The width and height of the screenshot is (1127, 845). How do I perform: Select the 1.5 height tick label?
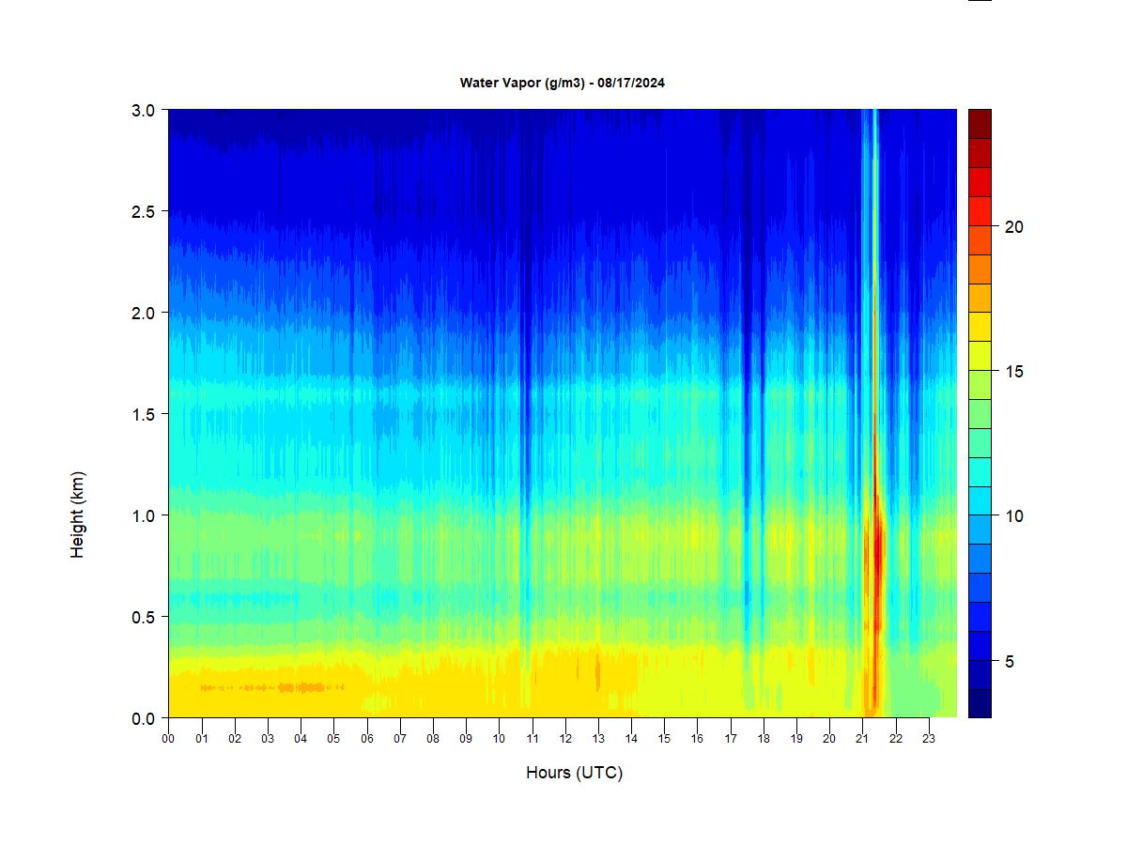point(142,414)
